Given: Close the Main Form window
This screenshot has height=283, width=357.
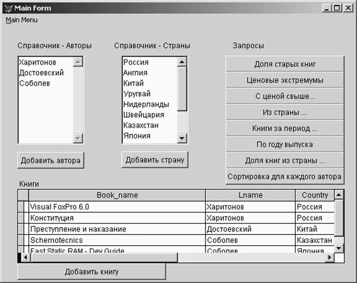Looking at the screenshot, I should pos(348,8).
